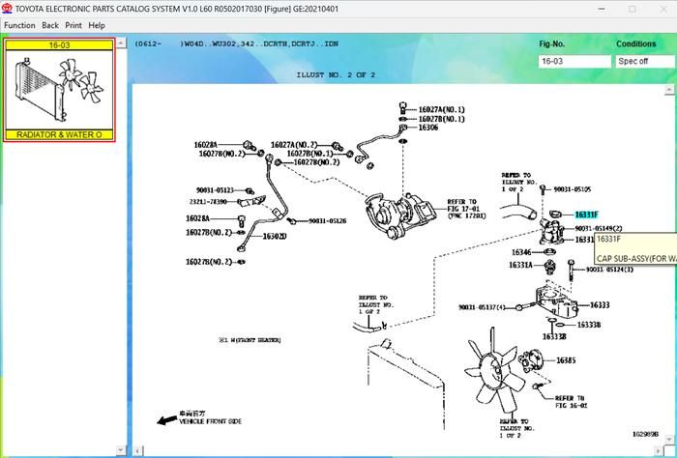677x458 pixels.
Task: Open the Help menu
Action: point(97,25)
